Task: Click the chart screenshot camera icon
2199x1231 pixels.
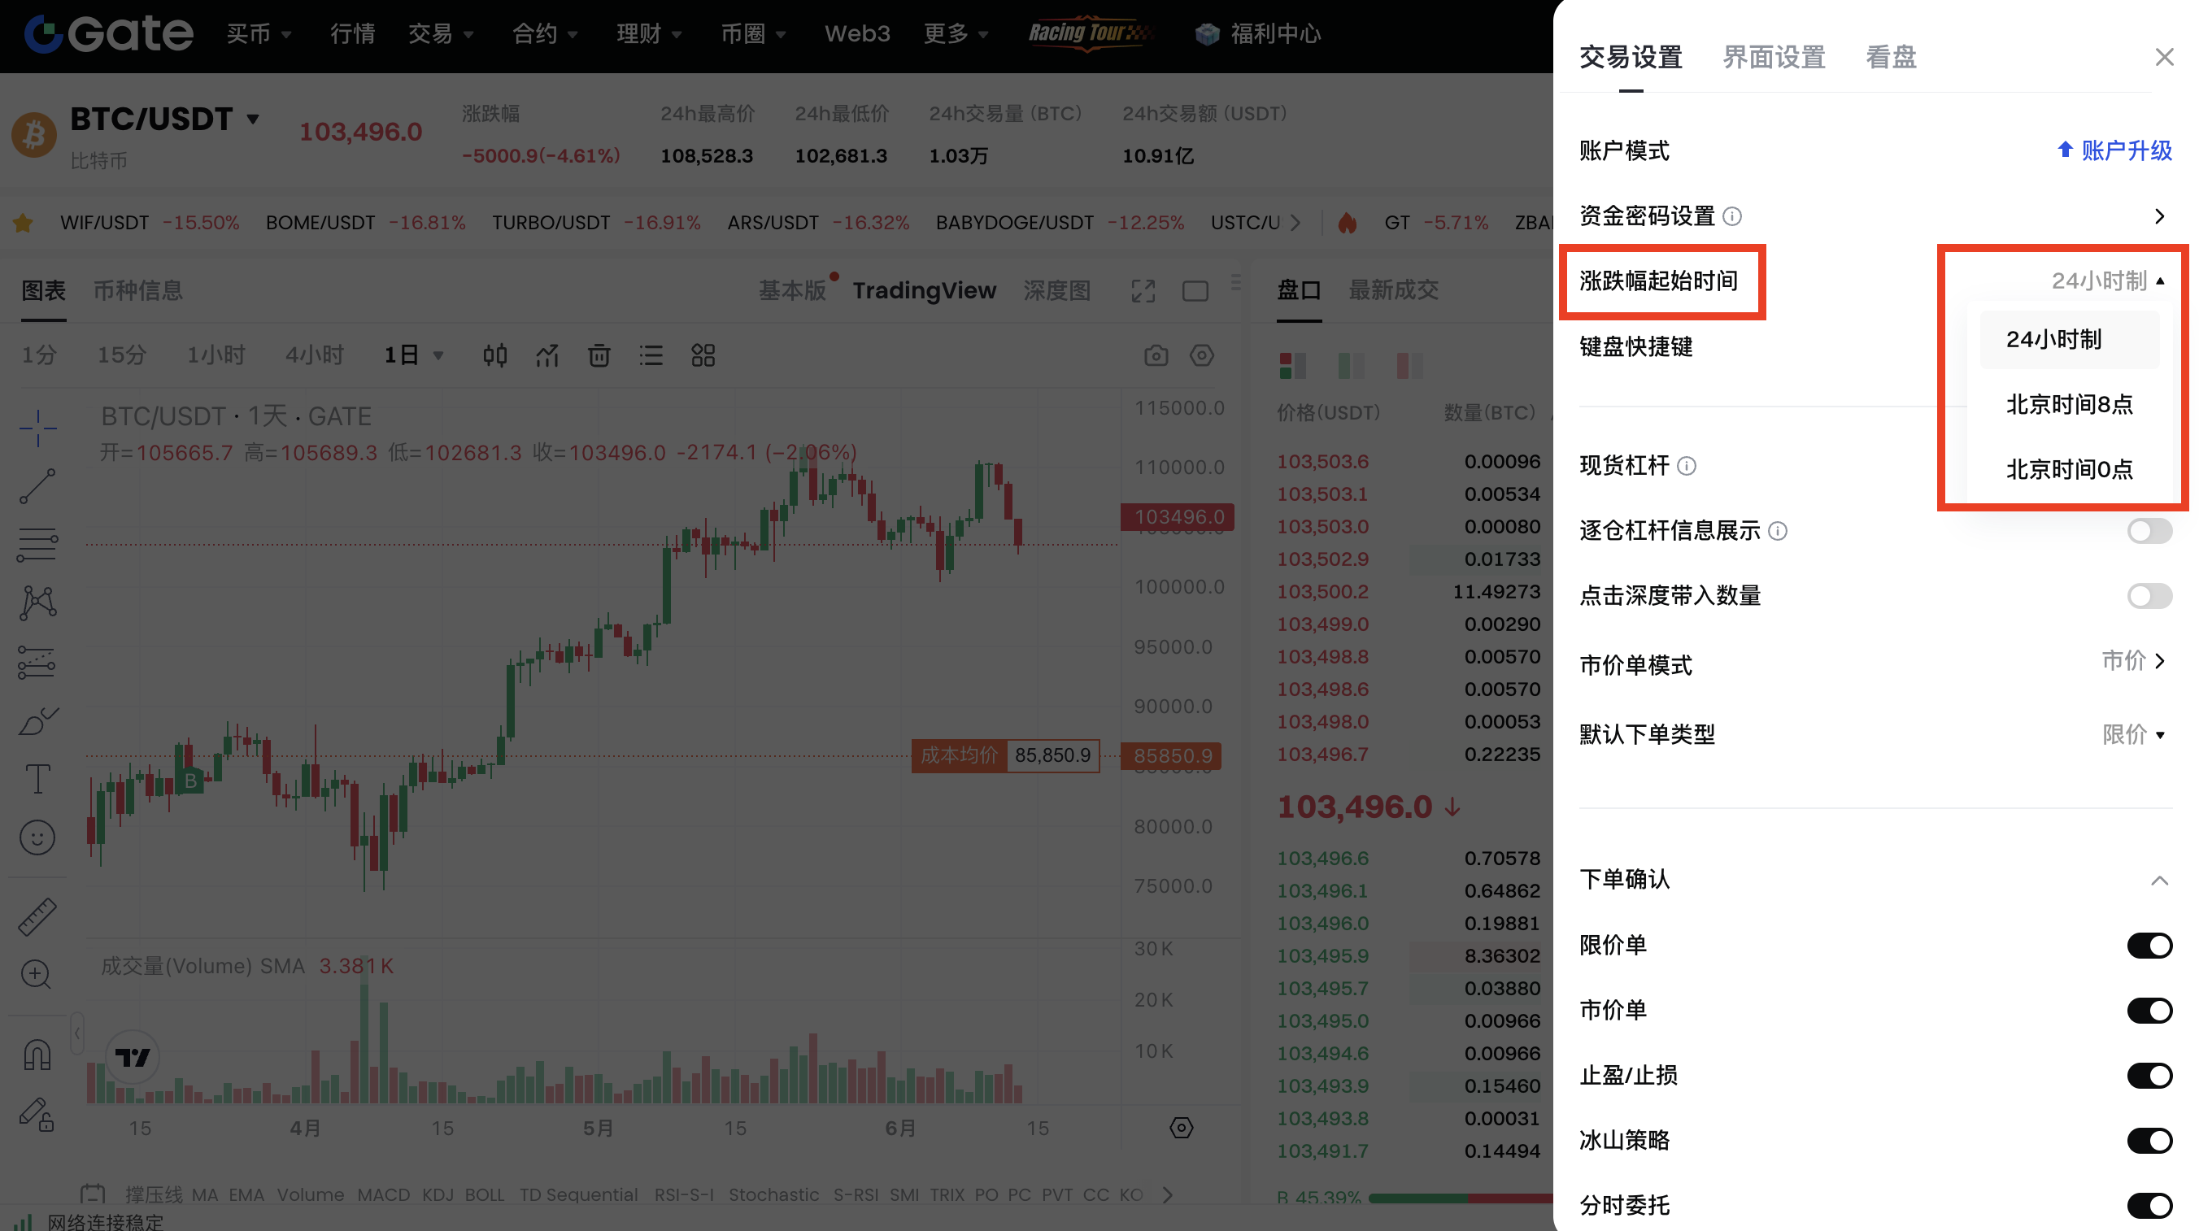Action: tap(1156, 355)
